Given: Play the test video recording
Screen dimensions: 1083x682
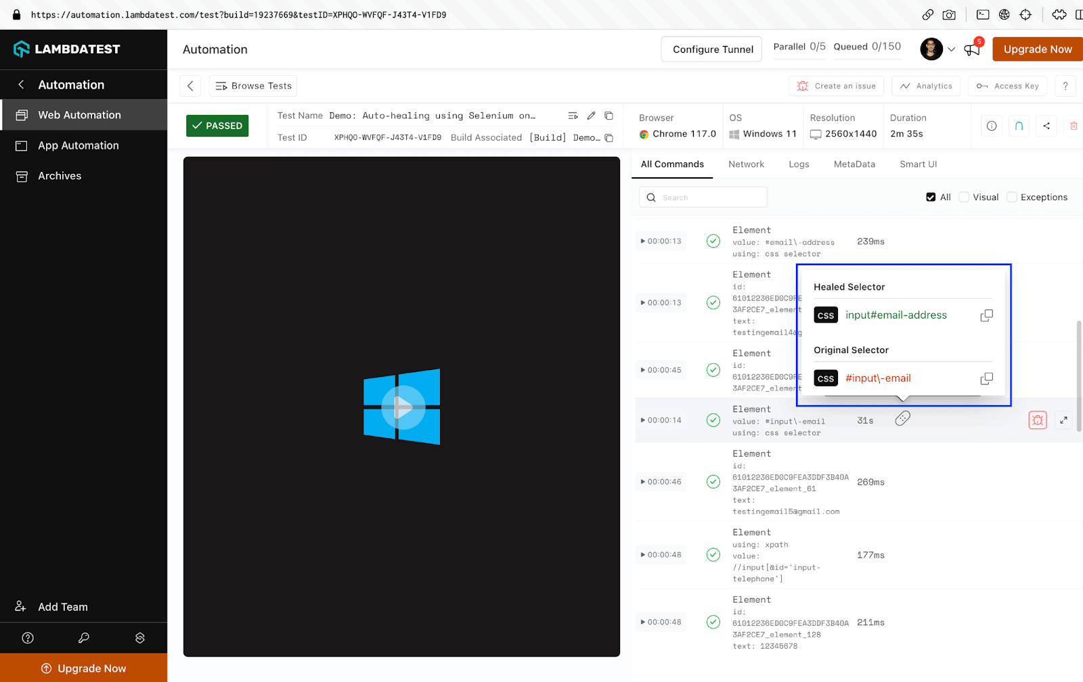Looking at the screenshot, I should (402, 407).
